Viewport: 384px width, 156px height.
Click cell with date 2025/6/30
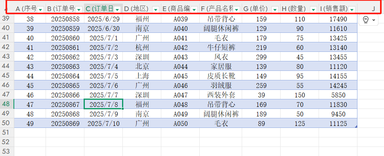click(103, 29)
